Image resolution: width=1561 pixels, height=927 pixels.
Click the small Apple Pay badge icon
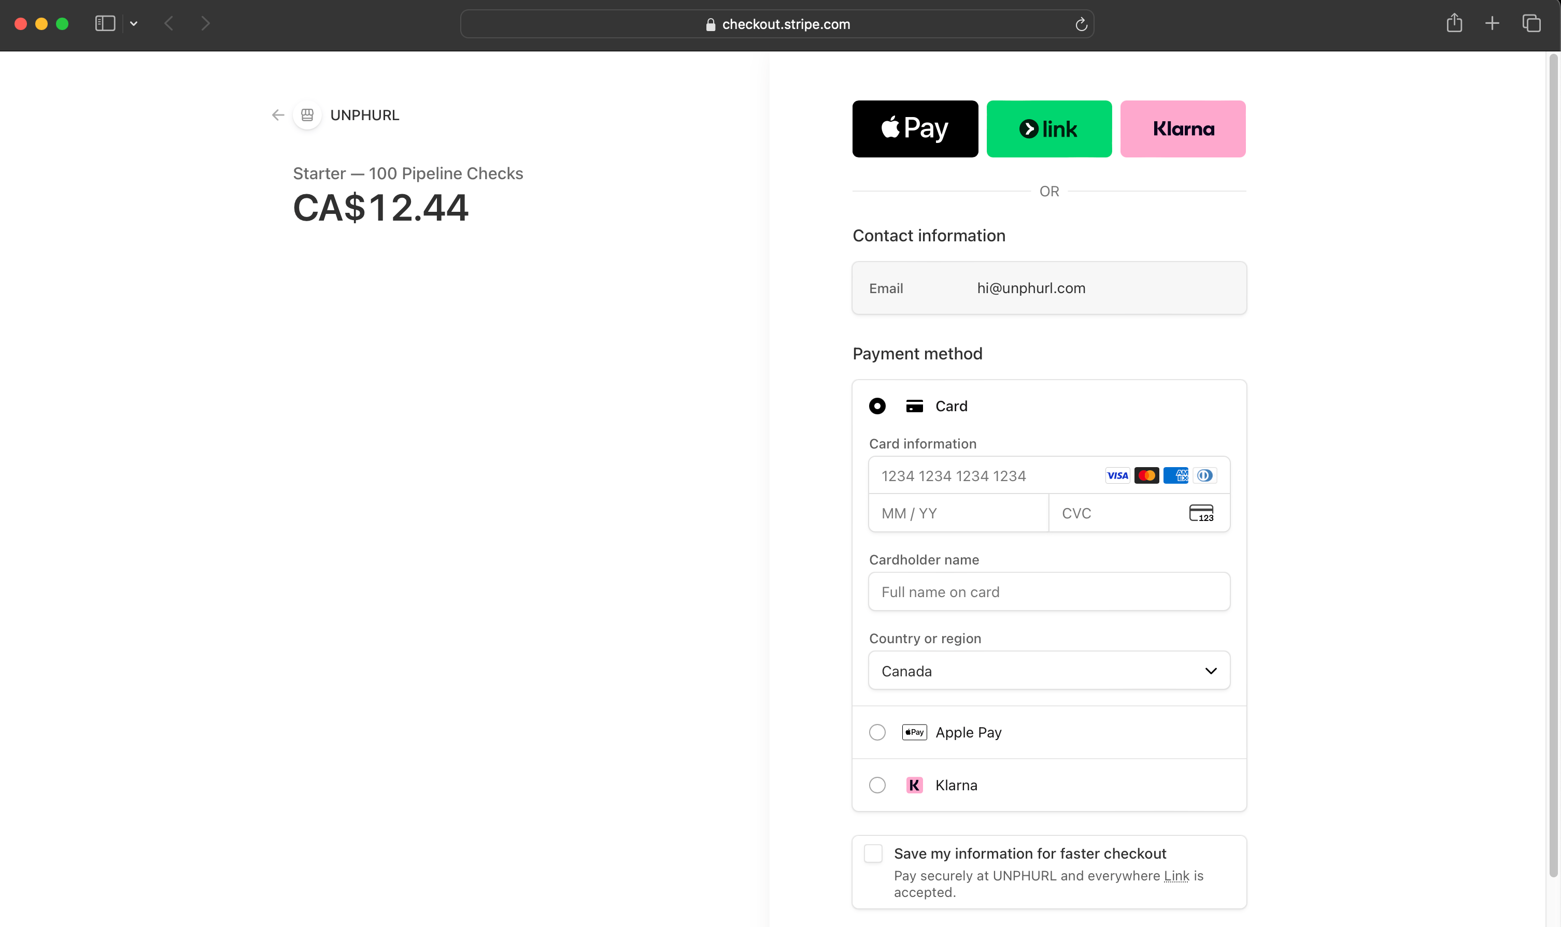tap(914, 732)
